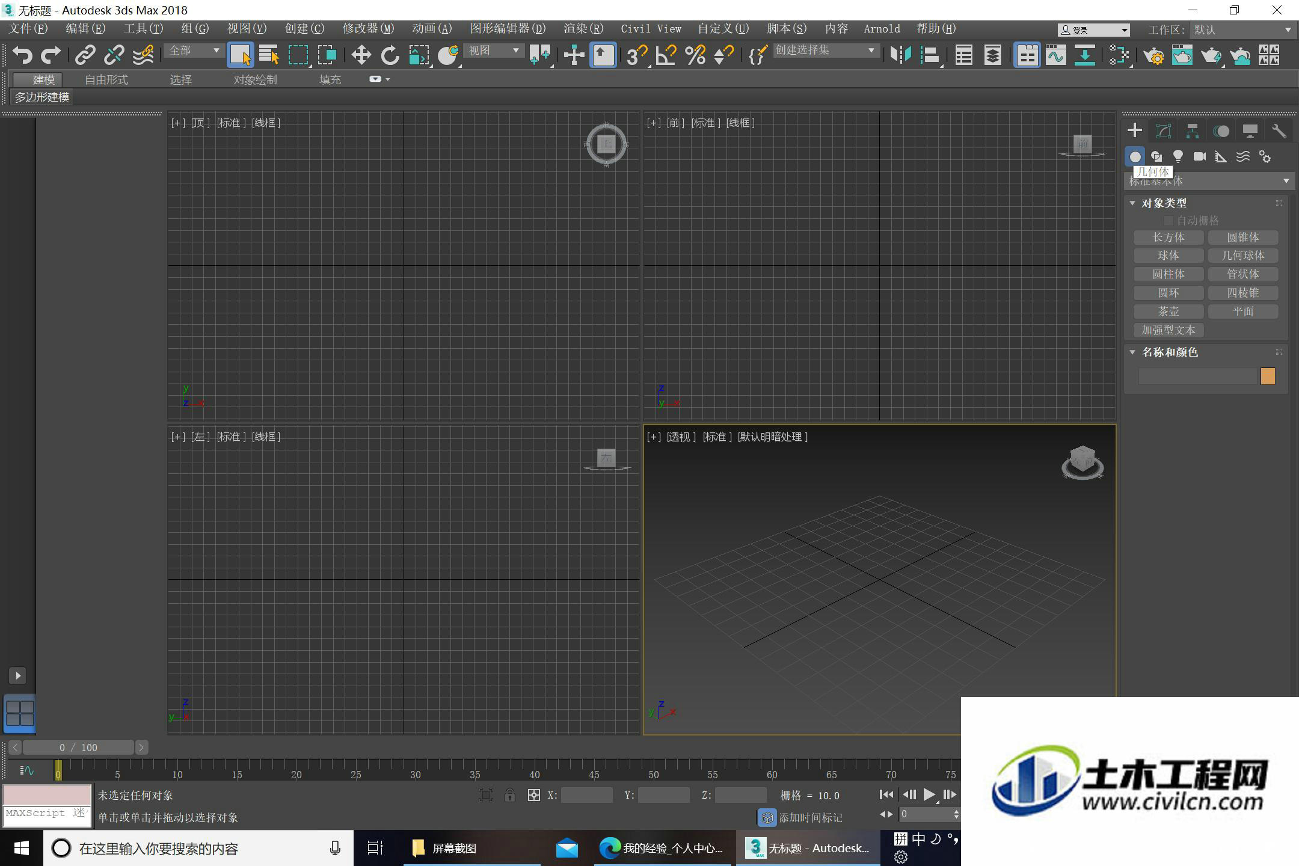
Task: Click the 管状体 button
Action: pyautogui.click(x=1243, y=274)
